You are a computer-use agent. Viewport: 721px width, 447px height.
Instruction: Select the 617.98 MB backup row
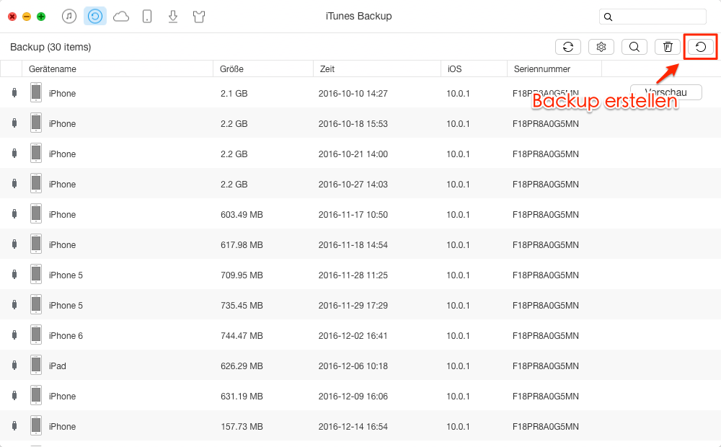(360, 244)
